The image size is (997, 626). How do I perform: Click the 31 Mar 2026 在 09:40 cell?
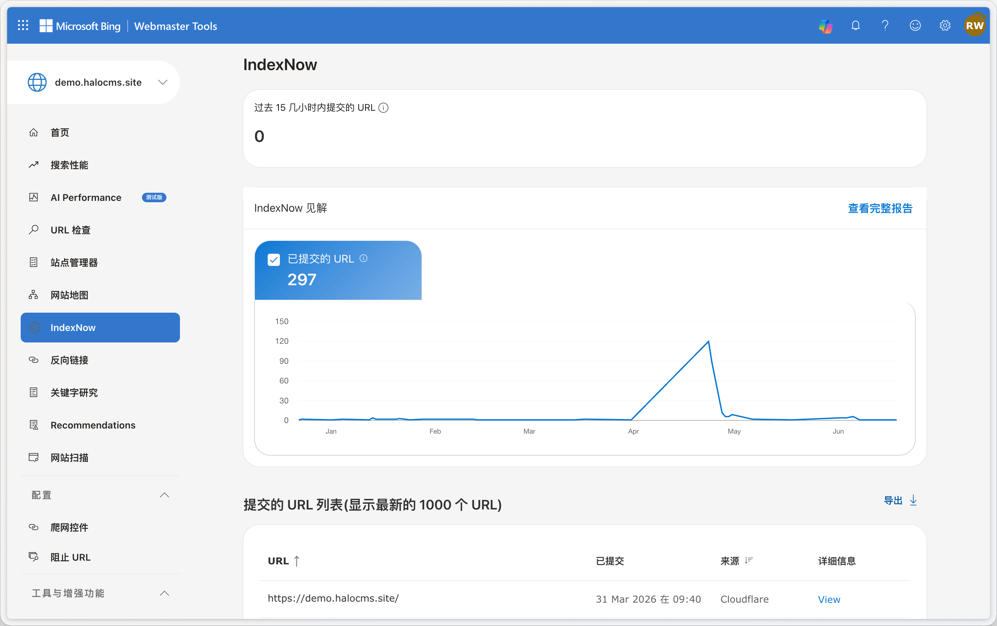[648, 599]
